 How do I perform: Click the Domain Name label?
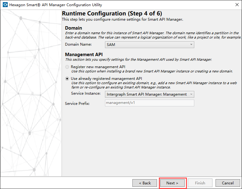point(78,45)
